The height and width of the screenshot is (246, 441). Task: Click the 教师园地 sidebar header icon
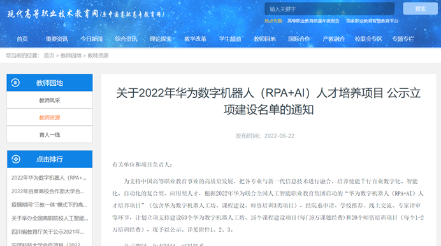(x=15, y=83)
